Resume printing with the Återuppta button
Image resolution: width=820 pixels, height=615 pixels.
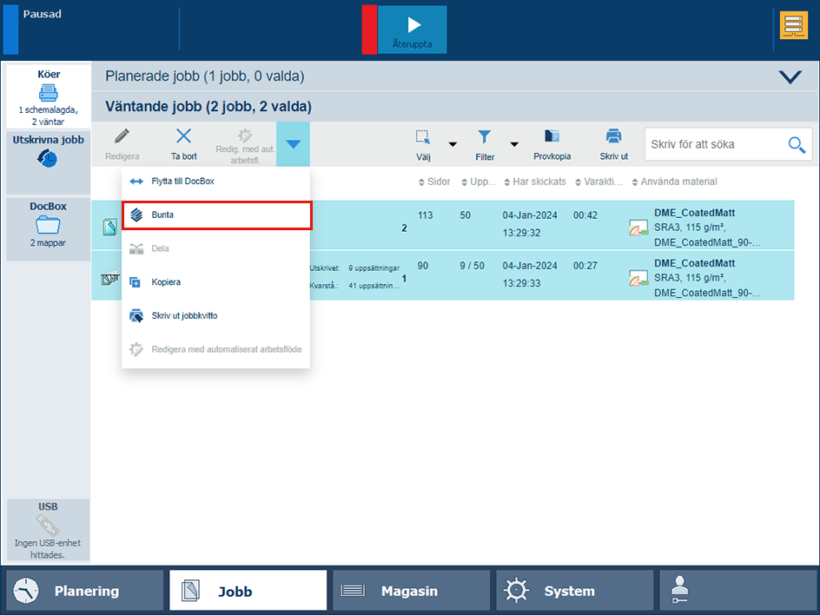412,30
